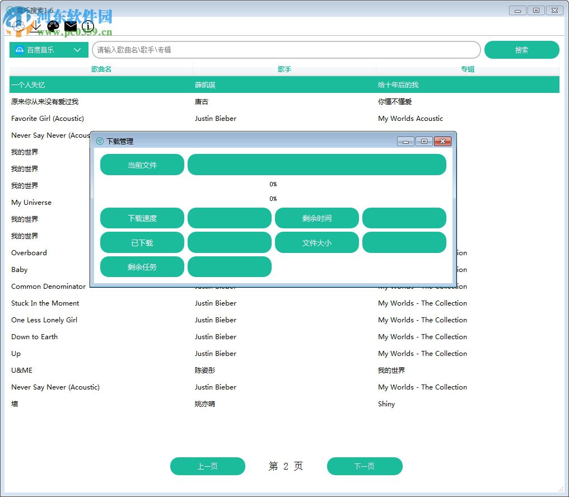
Task: Click 下载速度 label in download manager
Action: [x=142, y=218]
